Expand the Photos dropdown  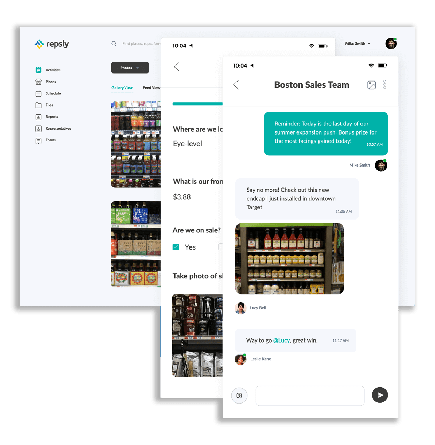pos(130,68)
